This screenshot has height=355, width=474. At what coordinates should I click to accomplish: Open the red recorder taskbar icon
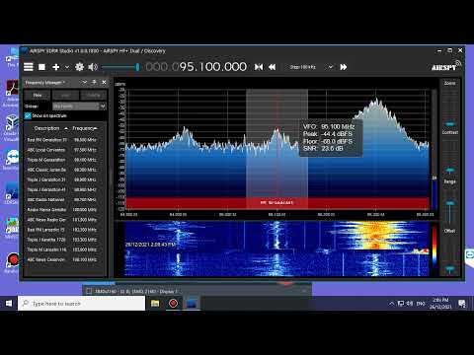tap(173, 304)
